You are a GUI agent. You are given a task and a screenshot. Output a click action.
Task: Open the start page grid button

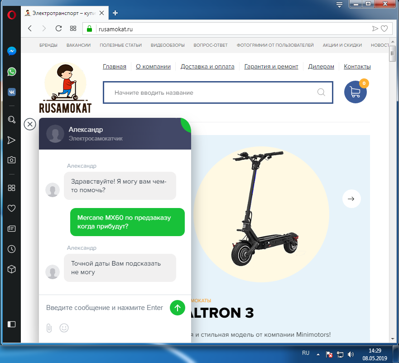(x=73, y=29)
